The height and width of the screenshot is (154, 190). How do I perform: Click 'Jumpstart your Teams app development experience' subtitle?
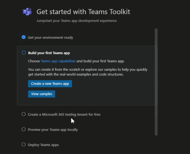77,21
